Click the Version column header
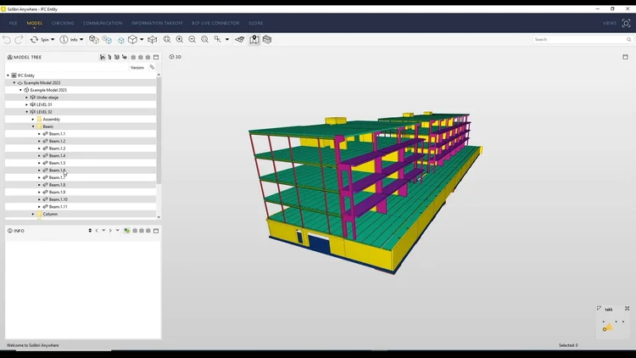The width and height of the screenshot is (636, 358). click(137, 67)
